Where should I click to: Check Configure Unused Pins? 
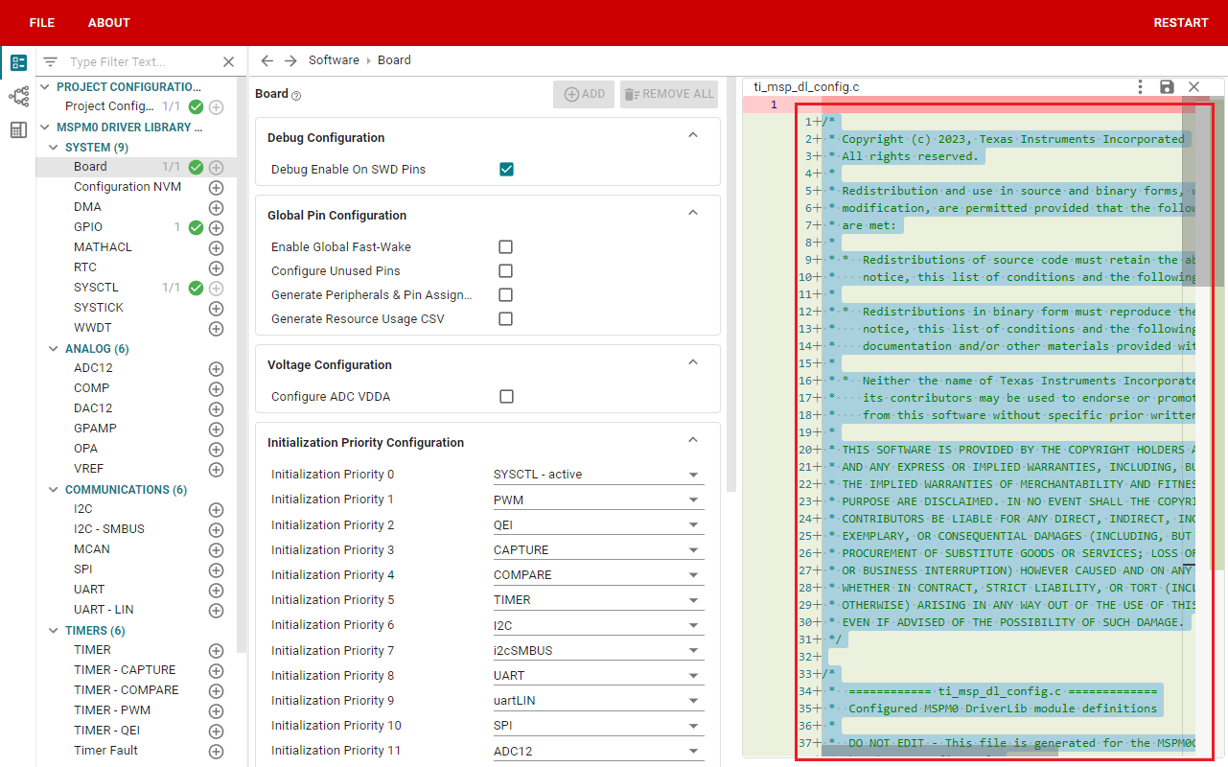click(505, 271)
